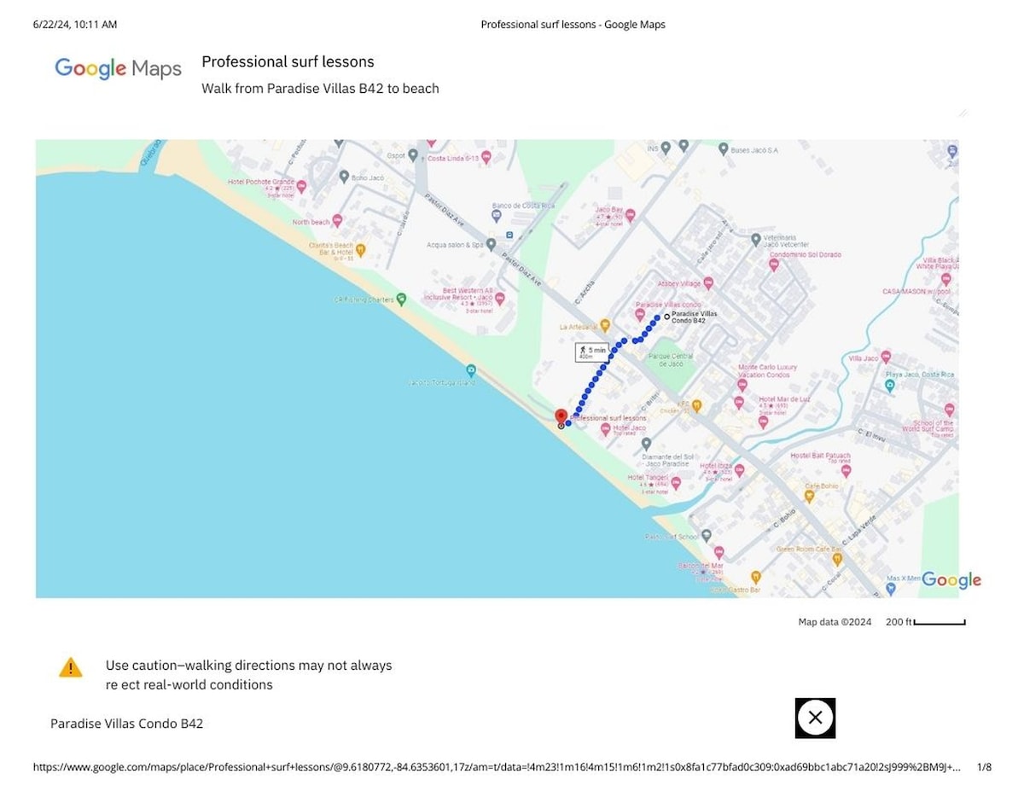
Task: Click the CR Fishing Charters green marker
Action: [x=401, y=300]
